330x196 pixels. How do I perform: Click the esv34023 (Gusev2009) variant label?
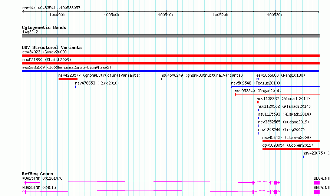click(x=44, y=52)
